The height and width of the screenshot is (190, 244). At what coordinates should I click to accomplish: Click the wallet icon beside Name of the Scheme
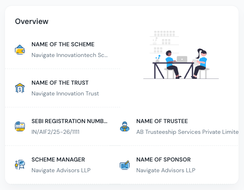point(20,50)
